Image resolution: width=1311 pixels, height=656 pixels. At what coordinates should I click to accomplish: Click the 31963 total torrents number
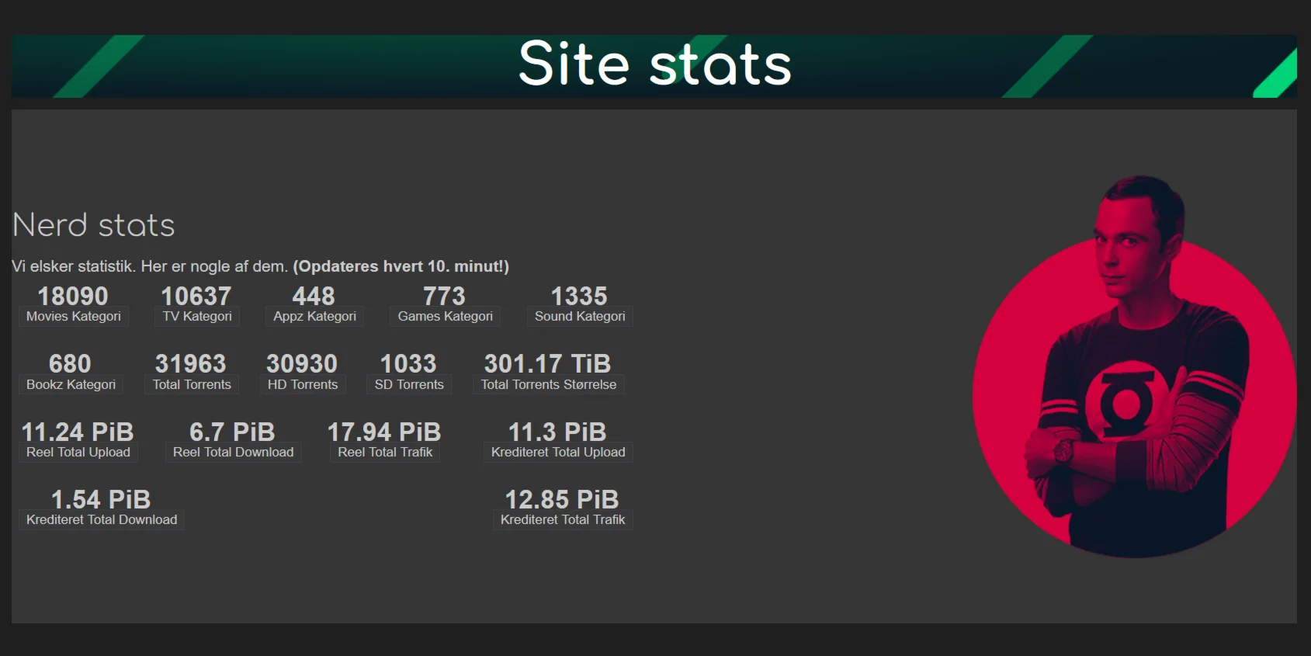(191, 363)
